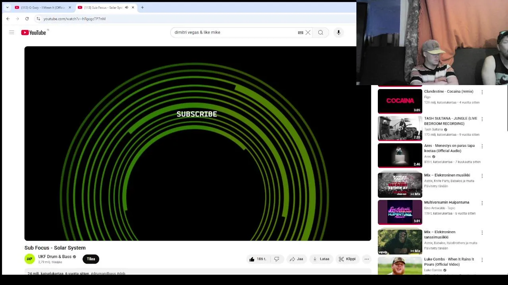Close the Sub Focus tab
The height and width of the screenshot is (285, 508).
(x=133, y=8)
